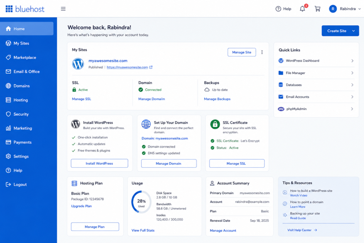Click the Upgrade Plan link
364x243 pixels.
point(81,206)
